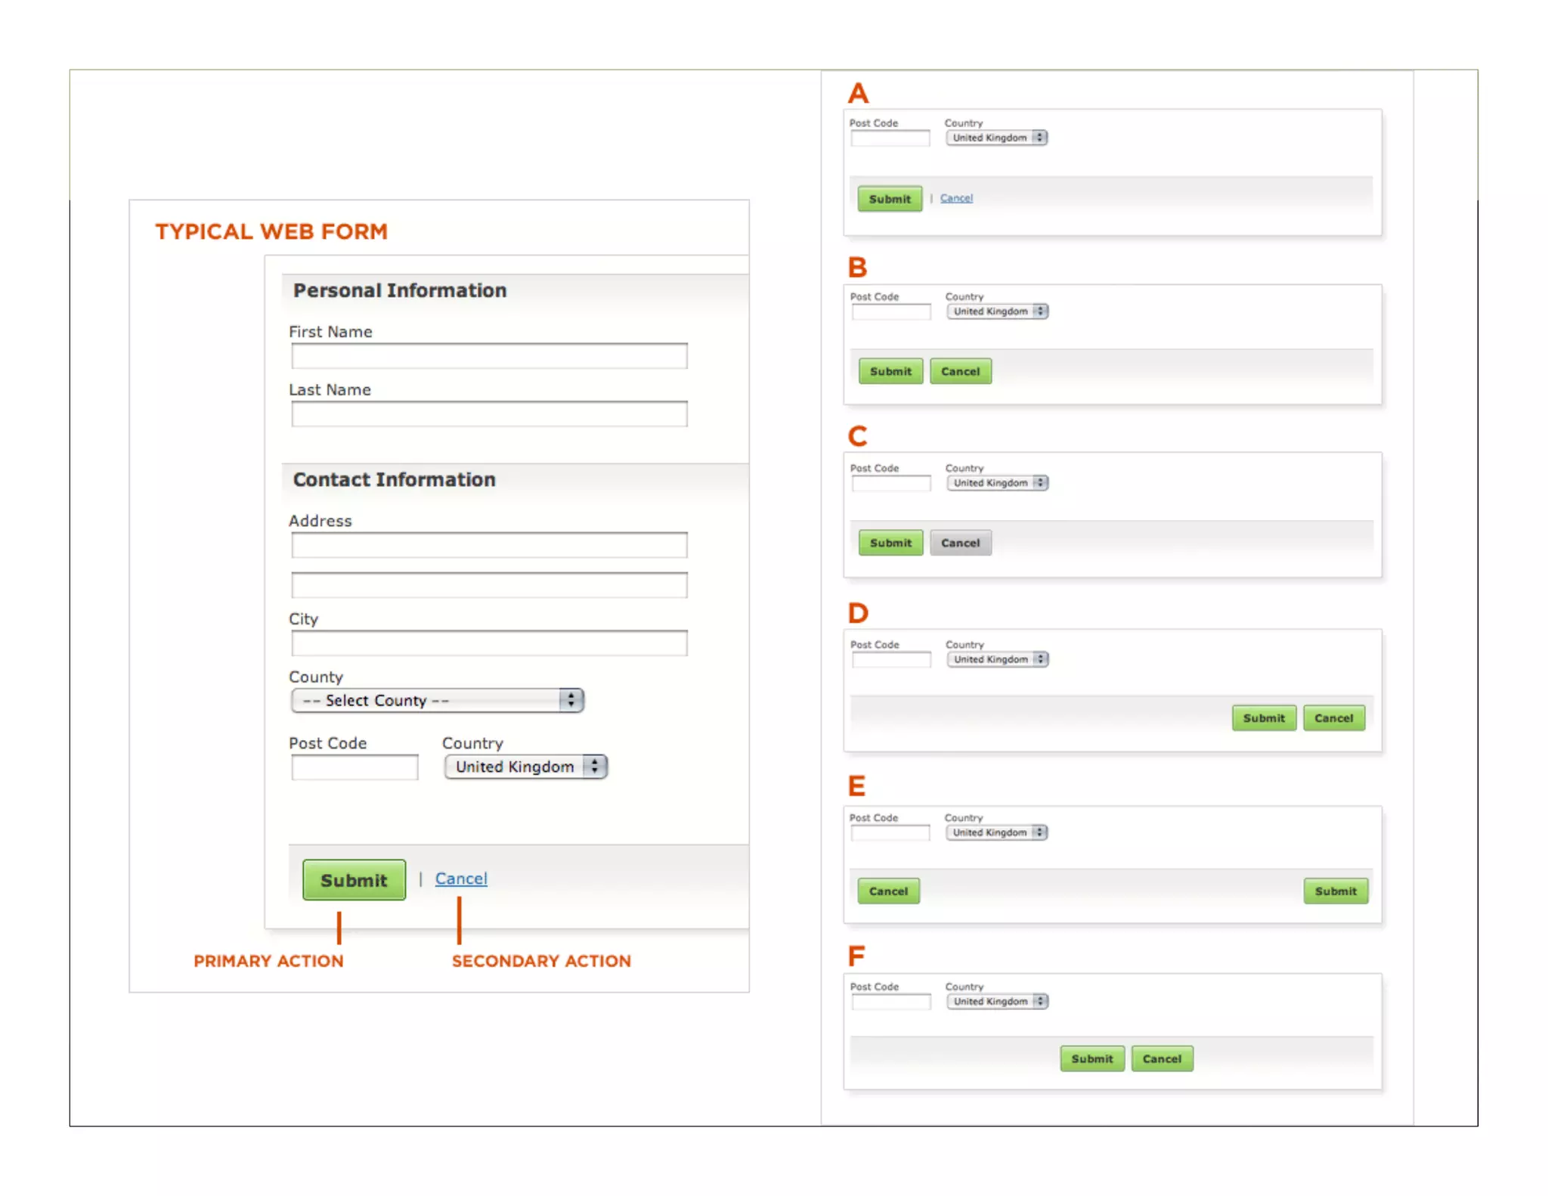1548x1196 pixels.
Task: Expand Country dropdown in example F
Action: 997,1002
